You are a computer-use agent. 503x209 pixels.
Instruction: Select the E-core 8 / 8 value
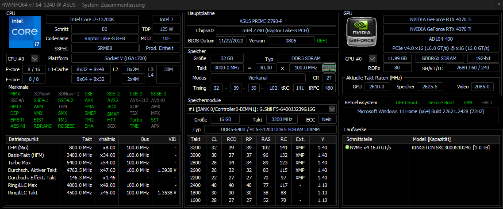[x=34, y=79]
